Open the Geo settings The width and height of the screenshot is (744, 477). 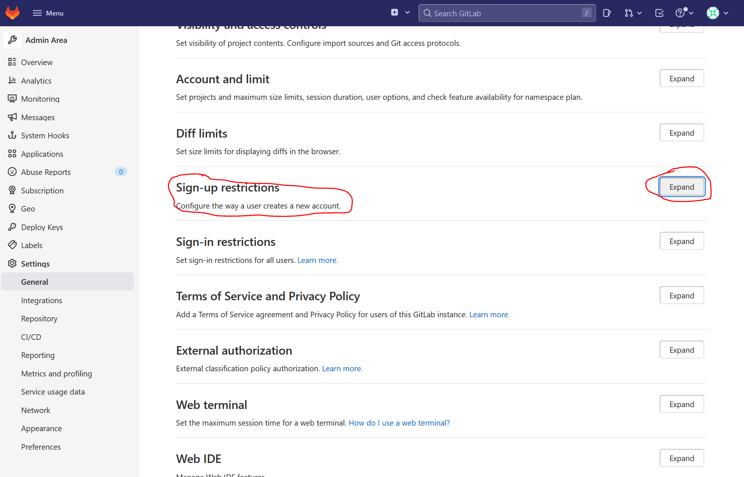pos(28,209)
